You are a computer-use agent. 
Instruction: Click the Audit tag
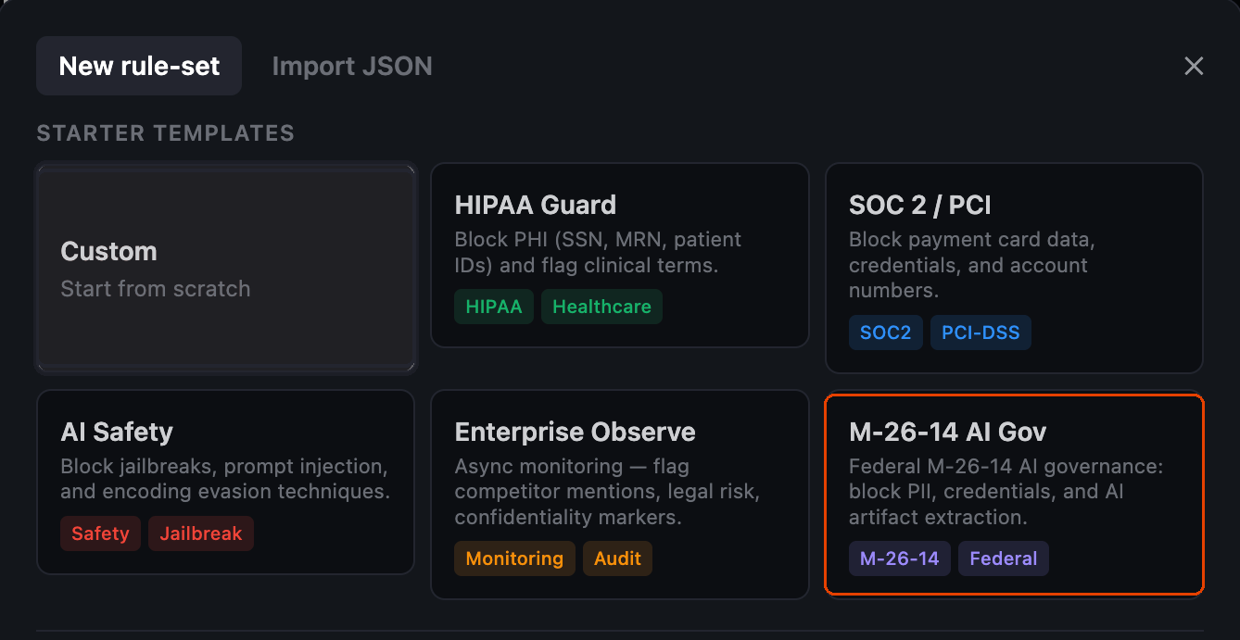pos(618,558)
